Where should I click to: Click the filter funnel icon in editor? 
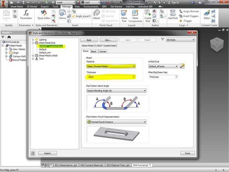(x=163, y=39)
